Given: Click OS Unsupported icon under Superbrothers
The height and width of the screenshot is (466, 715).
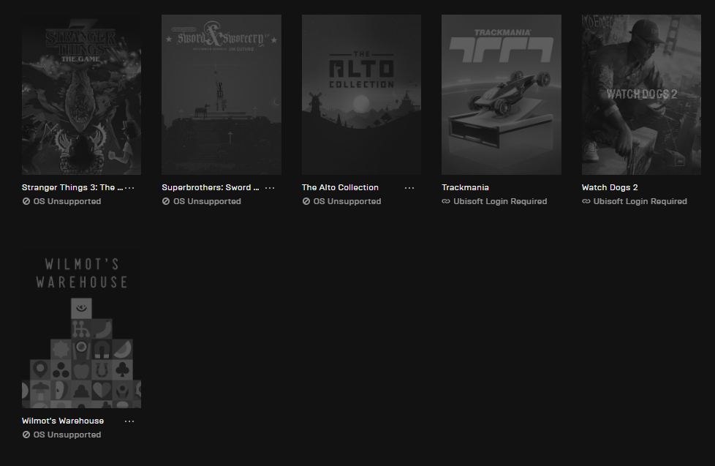Looking at the screenshot, I should pyautogui.click(x=166, y=201).
